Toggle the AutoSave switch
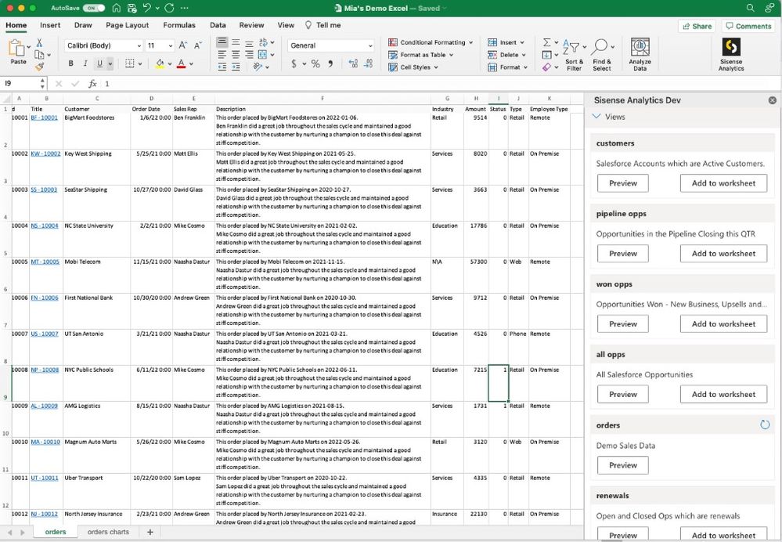The image size is (782, 542). click(95, 8)
